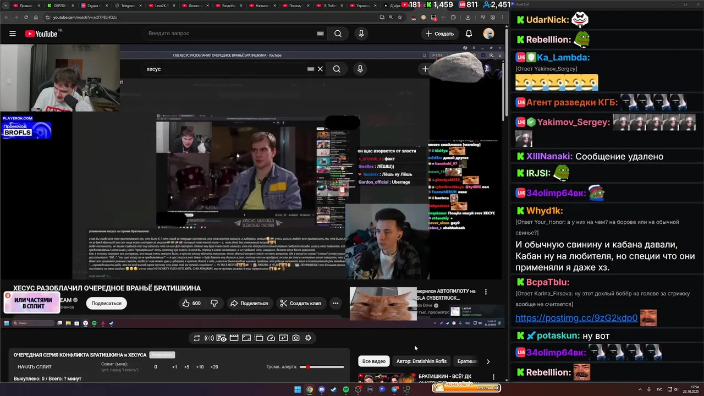This screenshot has width=704, height=396.
Task: Click the YouTube search magnifier button
Action: click(x=338, y=34)
